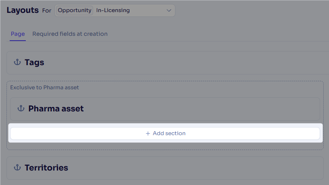Select the Territories section heading

(x=46, y=168)
